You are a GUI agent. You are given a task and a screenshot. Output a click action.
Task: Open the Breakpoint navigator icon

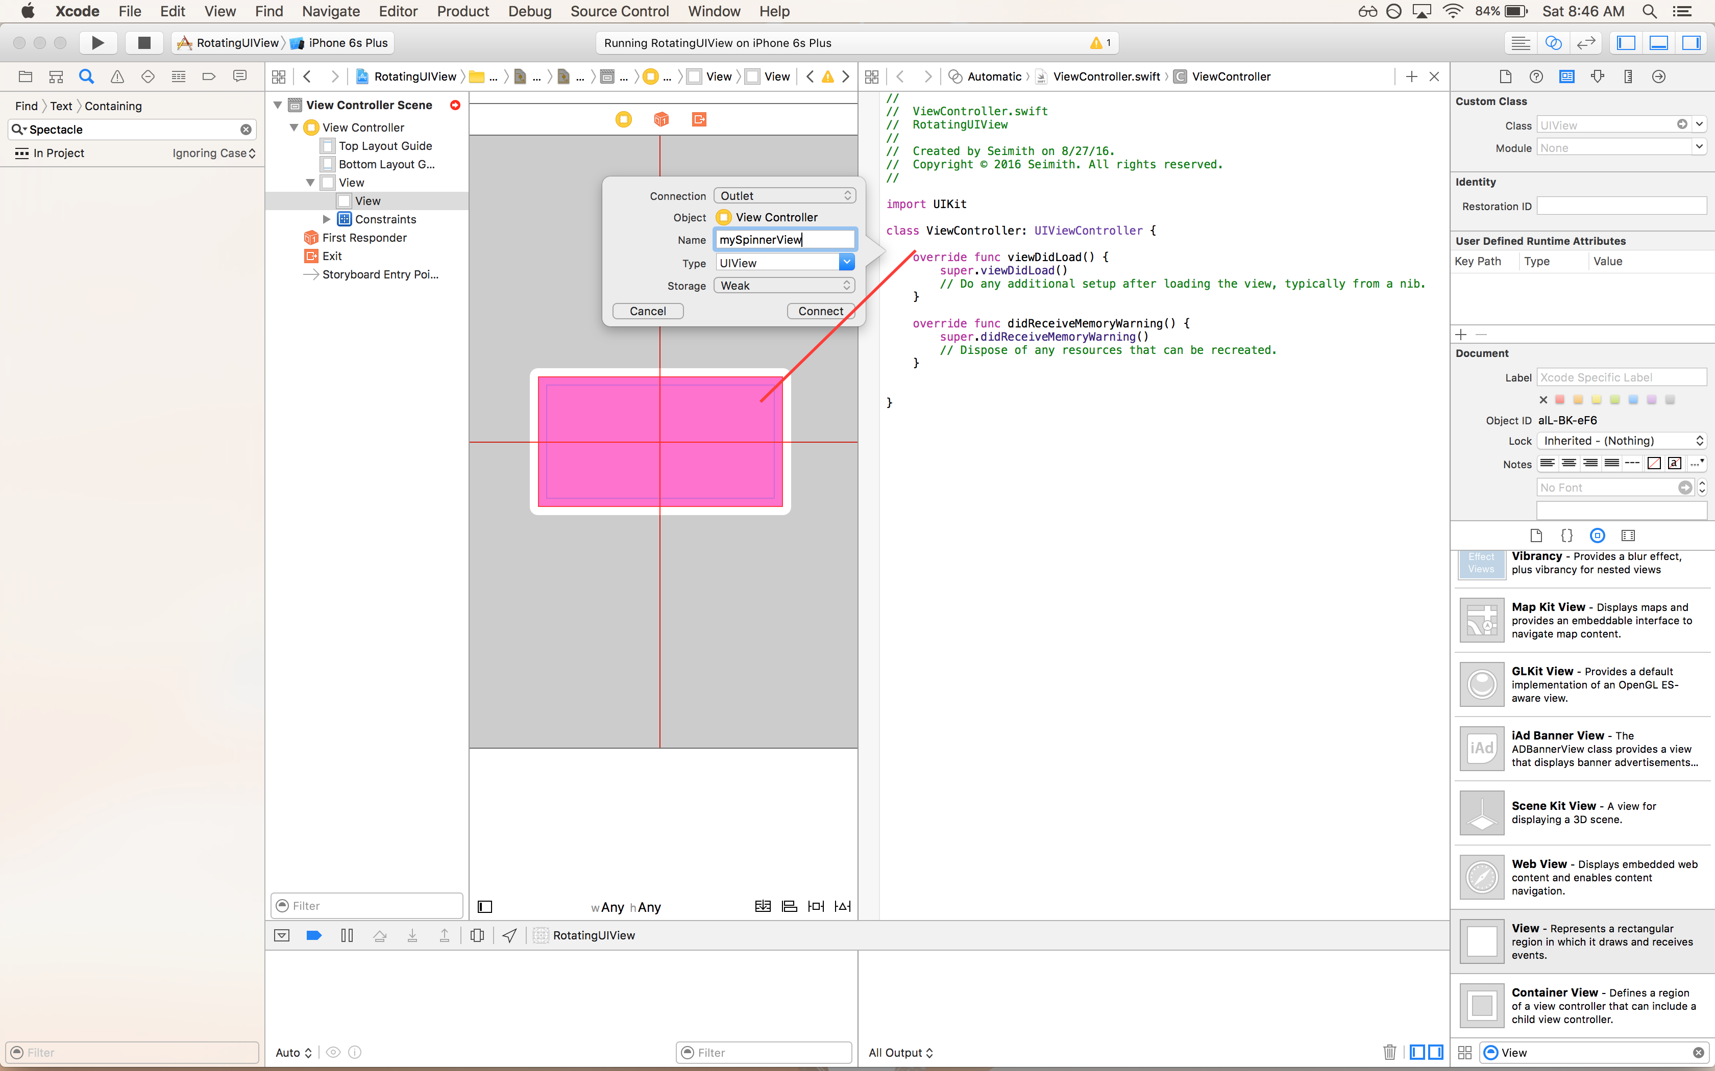[x=208, y=76]
